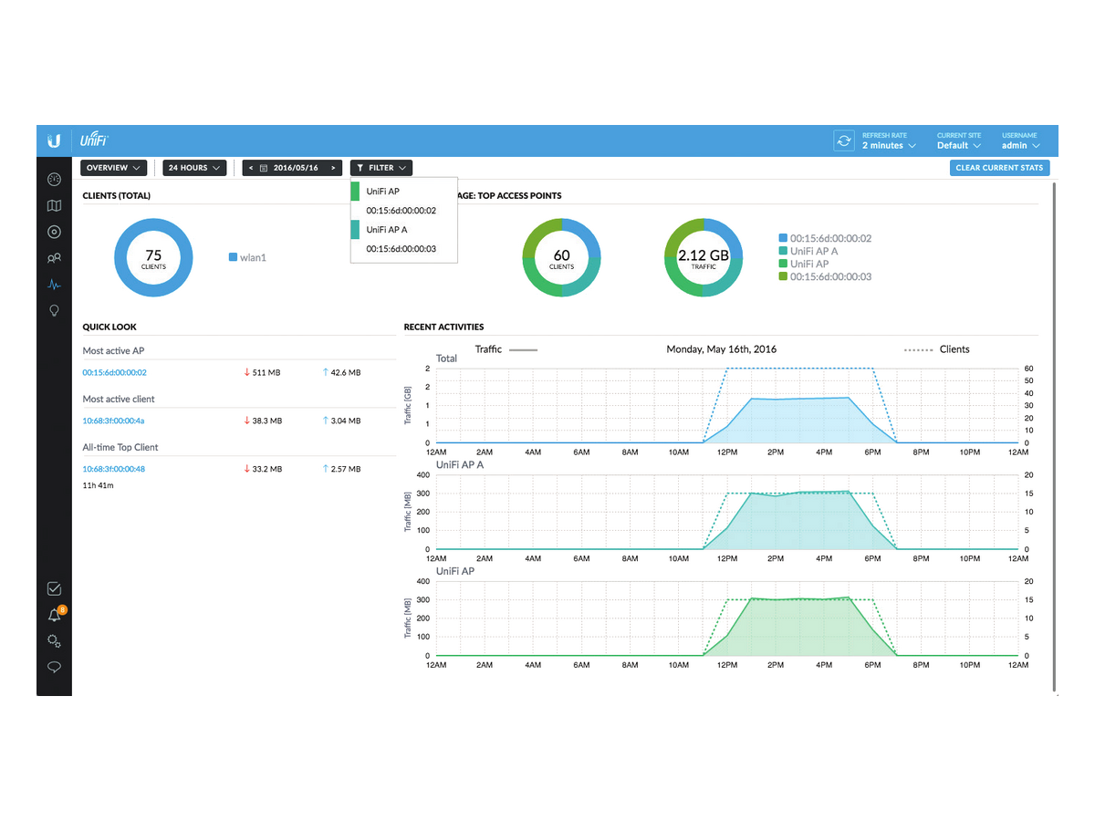Open most active AP 00:15:6d:00:00:02 link
This screenshot has height=821, width=1095.
[114, 372]
